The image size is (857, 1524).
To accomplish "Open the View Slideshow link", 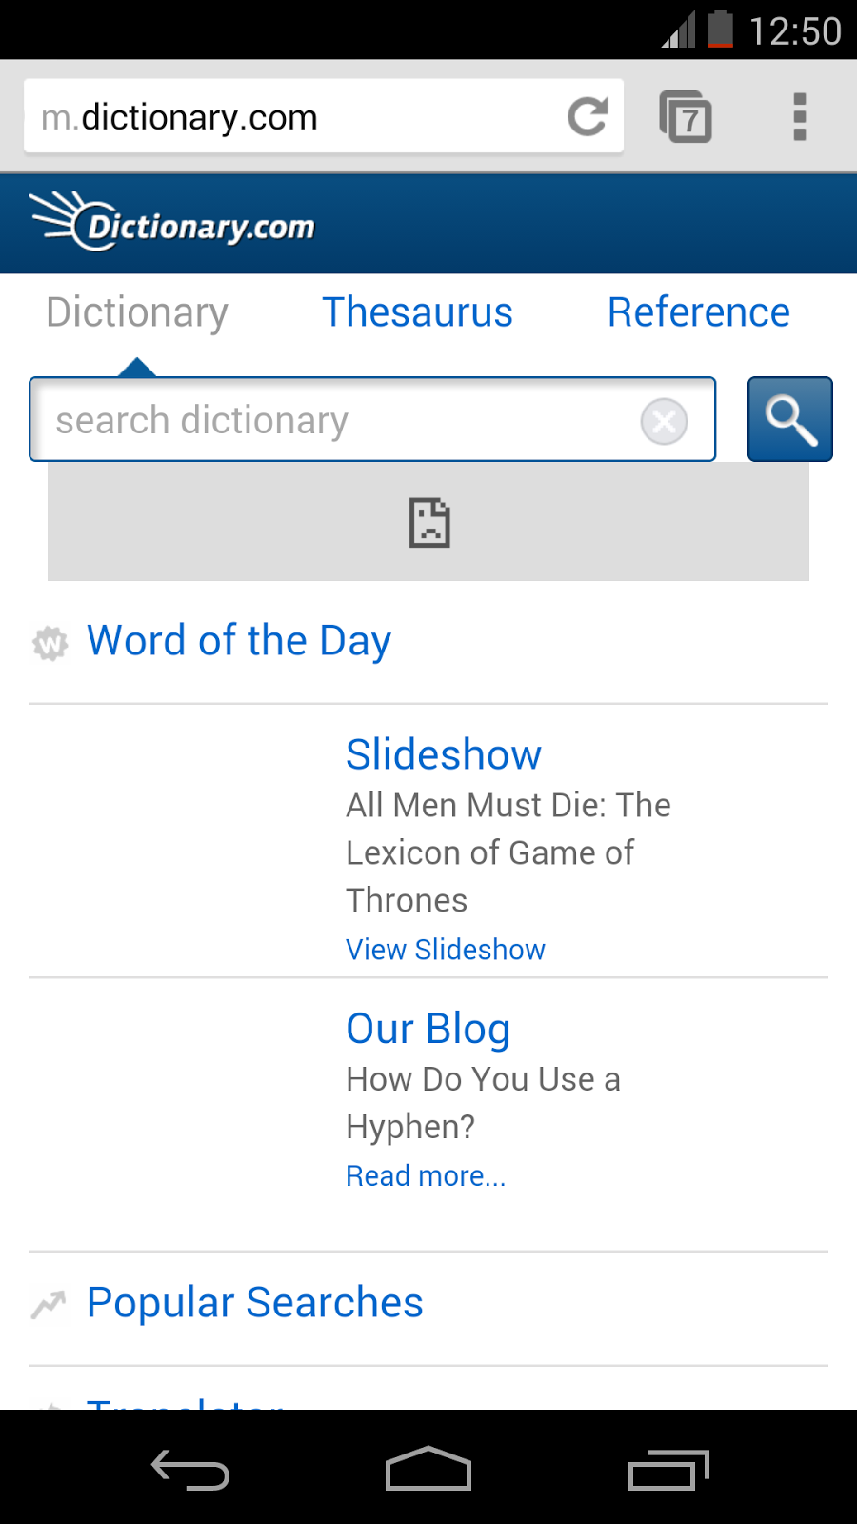I will pyautogui.click(x=445, y=950).
